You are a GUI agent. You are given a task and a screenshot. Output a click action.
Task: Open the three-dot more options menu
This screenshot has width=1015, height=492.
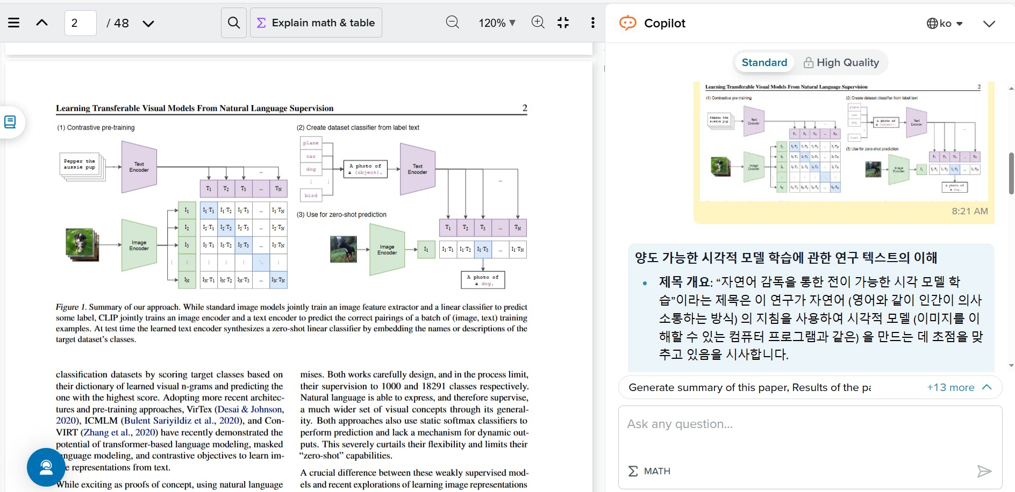click(x=593, y=23)
